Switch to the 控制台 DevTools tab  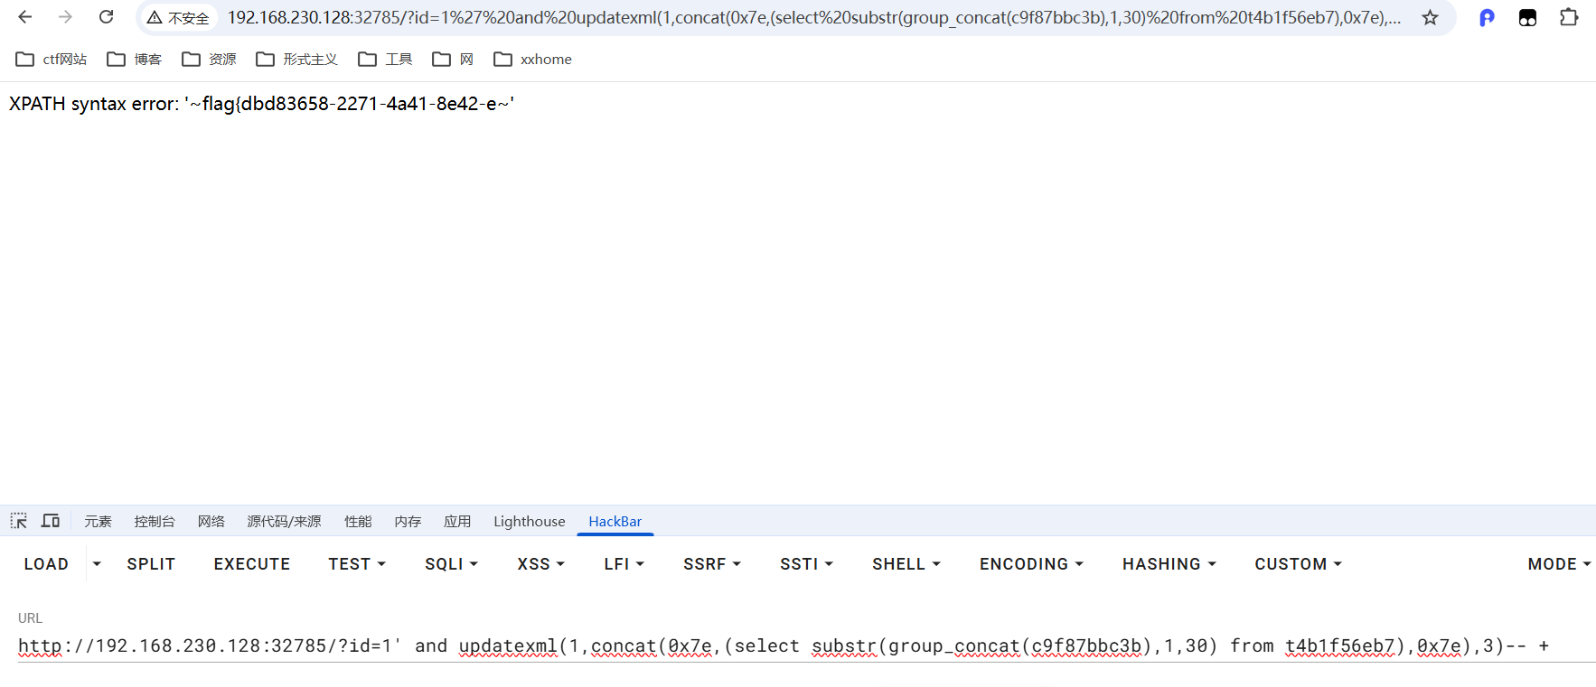(155, 521)
